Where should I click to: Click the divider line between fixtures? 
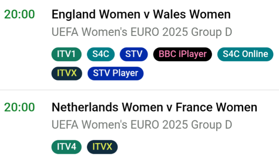point(140,90)
